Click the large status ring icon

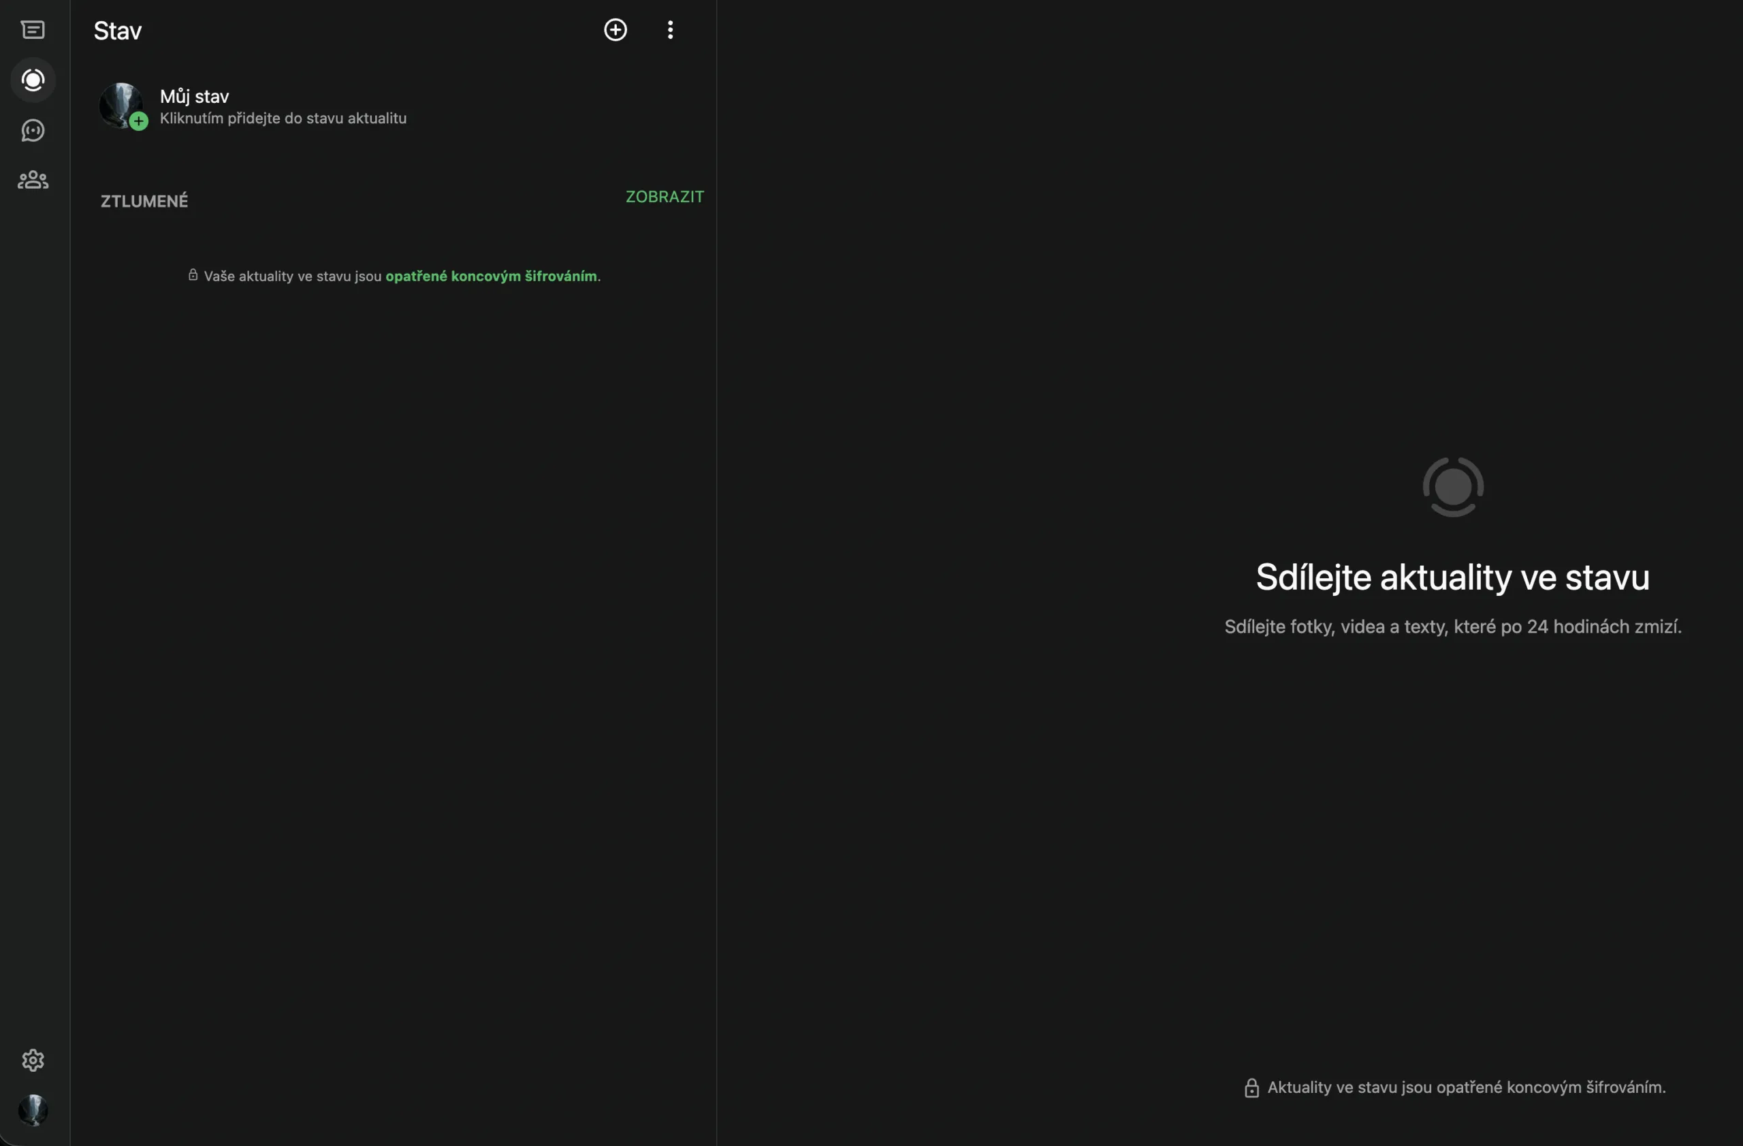(1453, 487)
